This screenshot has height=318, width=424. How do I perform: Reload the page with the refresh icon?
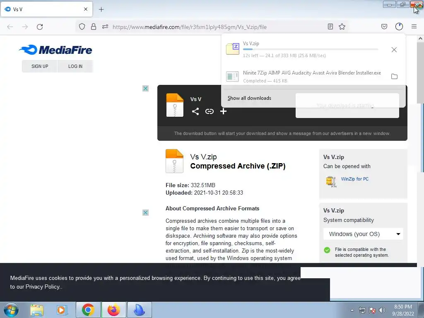pyautogui.click(x=40, y=27)
